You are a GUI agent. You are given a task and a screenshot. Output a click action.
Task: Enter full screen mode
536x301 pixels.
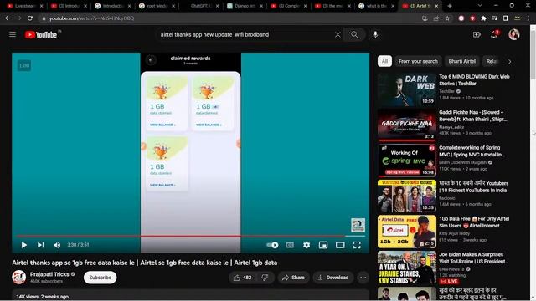click(x=357, y=245)
